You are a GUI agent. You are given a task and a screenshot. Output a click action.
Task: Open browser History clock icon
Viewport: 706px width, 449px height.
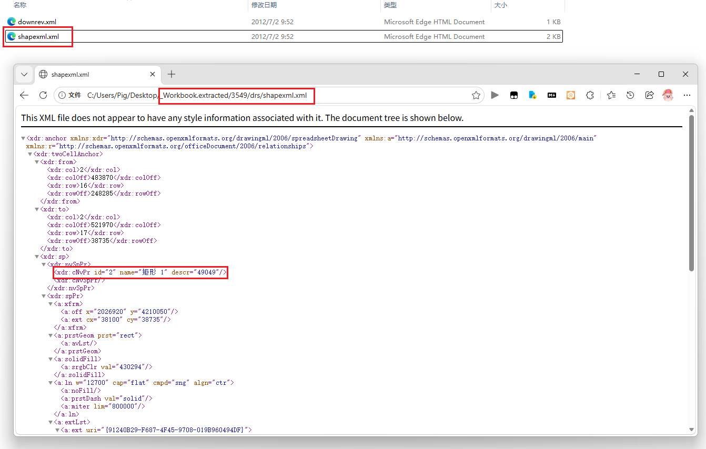pos(630,95)
